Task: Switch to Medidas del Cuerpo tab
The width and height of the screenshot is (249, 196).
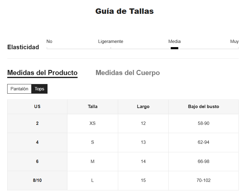Action: 128,73
